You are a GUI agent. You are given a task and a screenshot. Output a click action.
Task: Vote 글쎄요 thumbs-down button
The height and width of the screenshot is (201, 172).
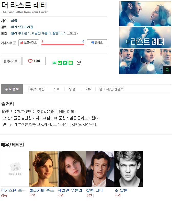[x=97, y=43]
